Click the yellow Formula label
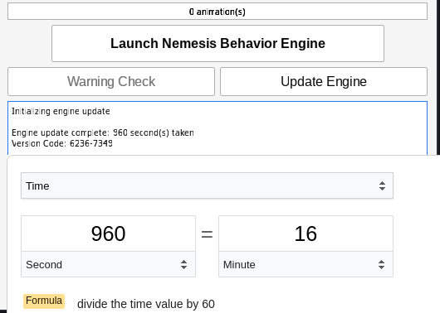The width and height of the screenshot is (440, 313). tap(44, 301)
